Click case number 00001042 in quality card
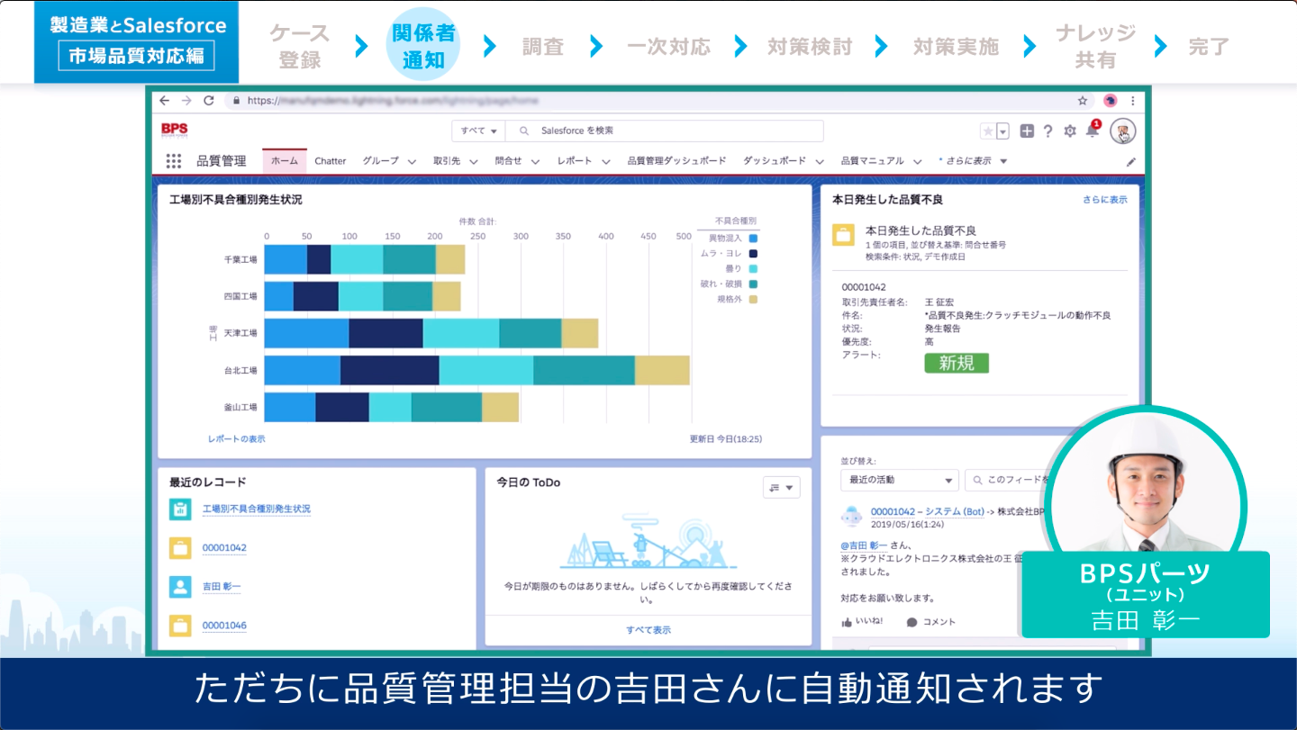 coord(864,287)
